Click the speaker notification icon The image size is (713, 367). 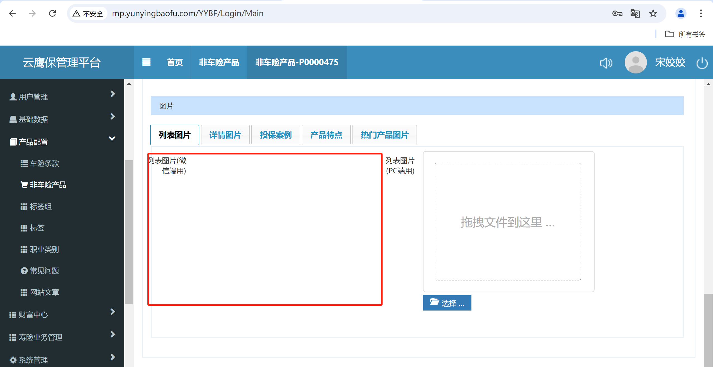click(x=606, y=63)
